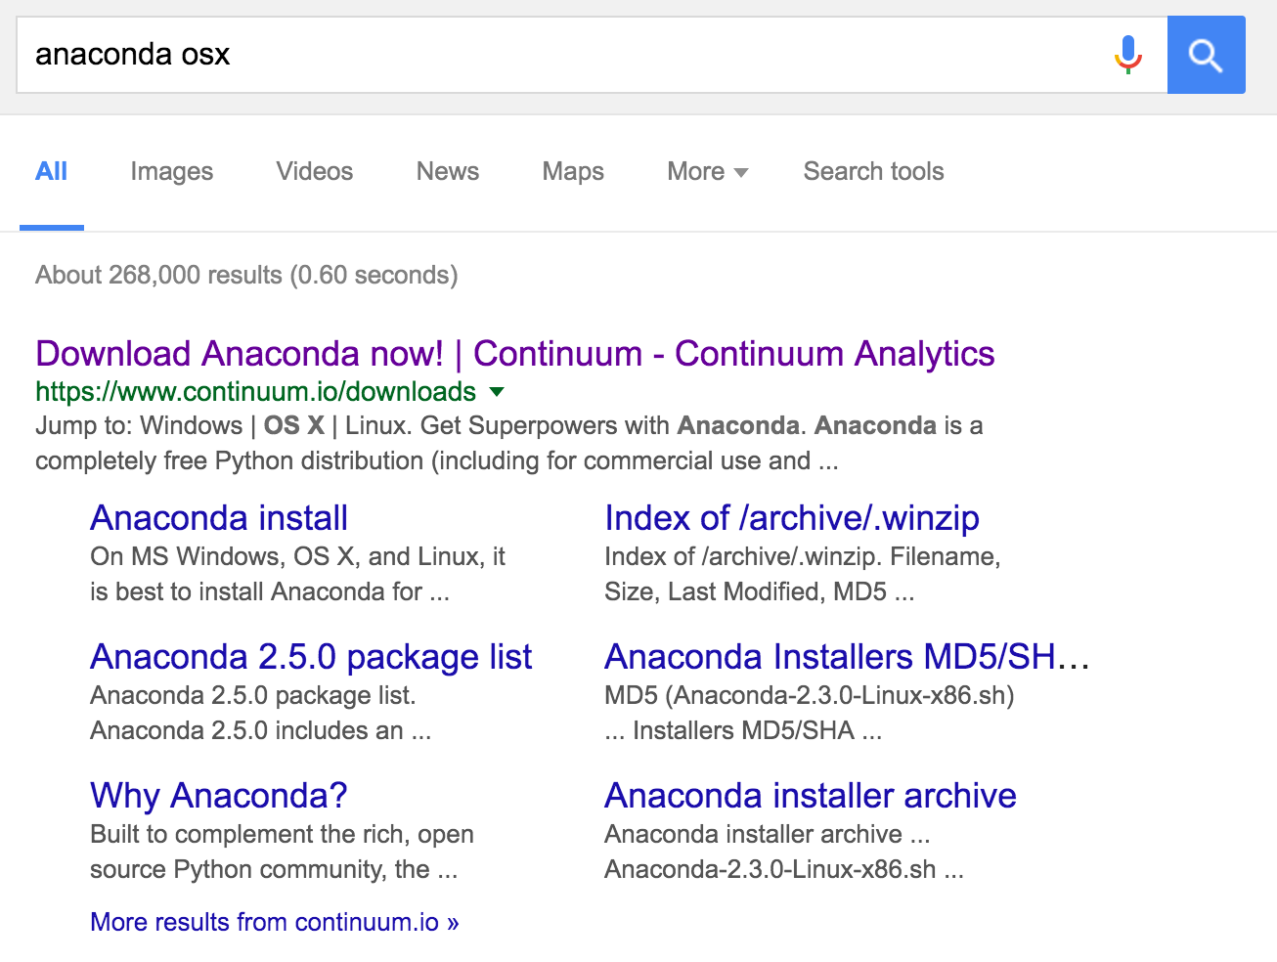
Task: Open the 'Why Anaconda?' sitelink
Action: [219, 796]
